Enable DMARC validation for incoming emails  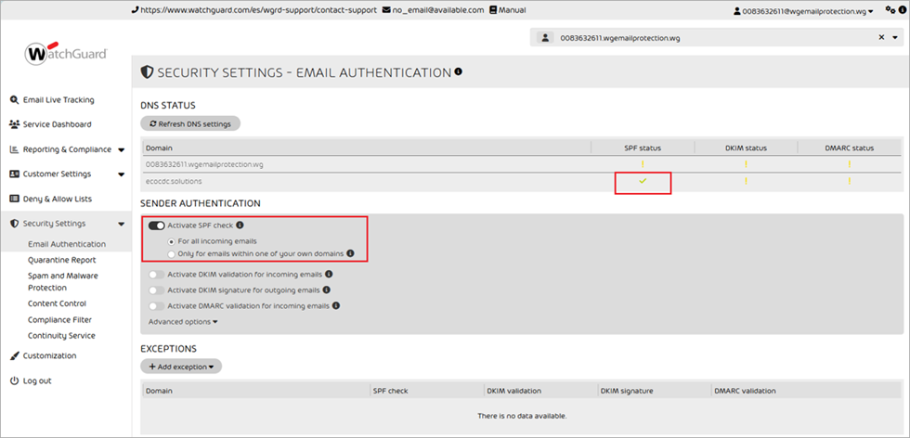157,305
